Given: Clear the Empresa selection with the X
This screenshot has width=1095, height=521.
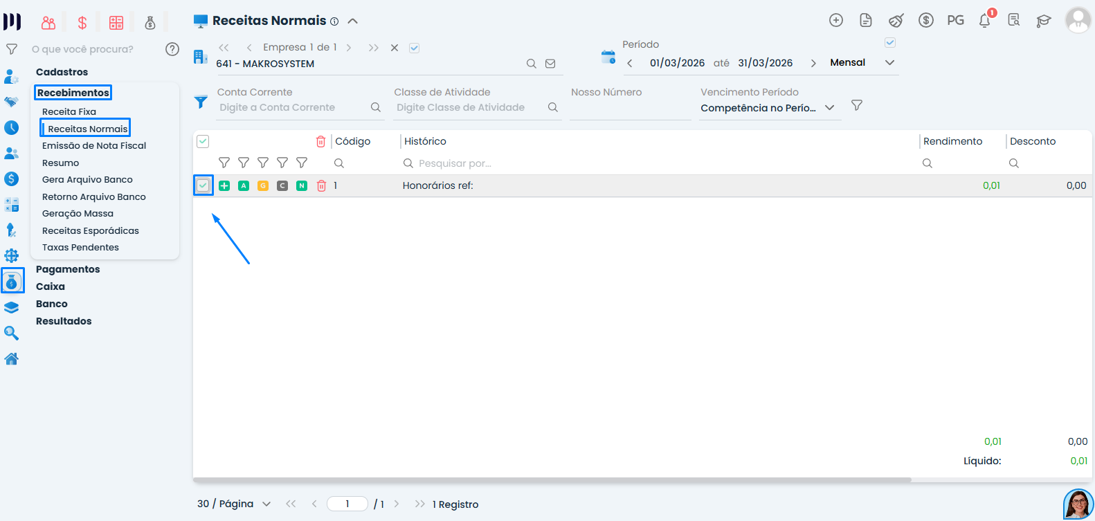Looking at the screenshot, I should tap(395, 48).
